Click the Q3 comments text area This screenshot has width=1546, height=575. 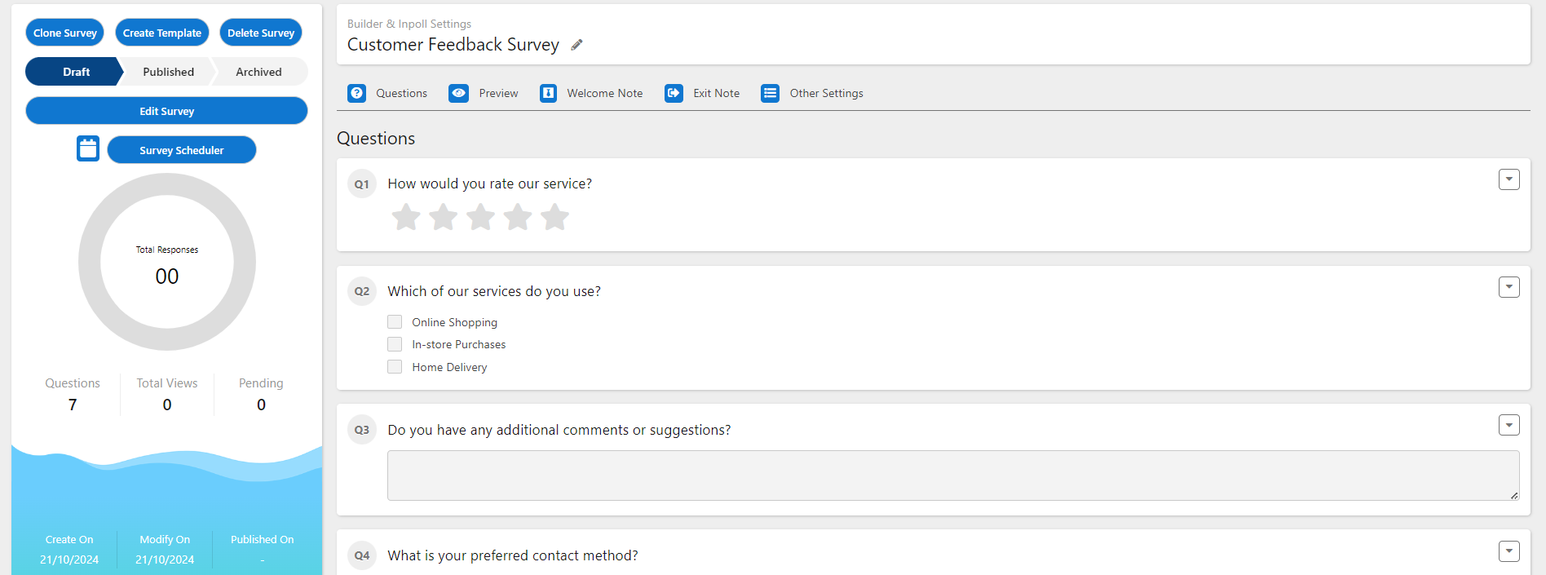953,475
